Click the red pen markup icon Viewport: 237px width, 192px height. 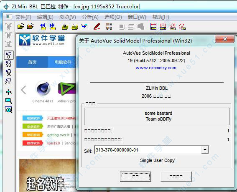97,27
